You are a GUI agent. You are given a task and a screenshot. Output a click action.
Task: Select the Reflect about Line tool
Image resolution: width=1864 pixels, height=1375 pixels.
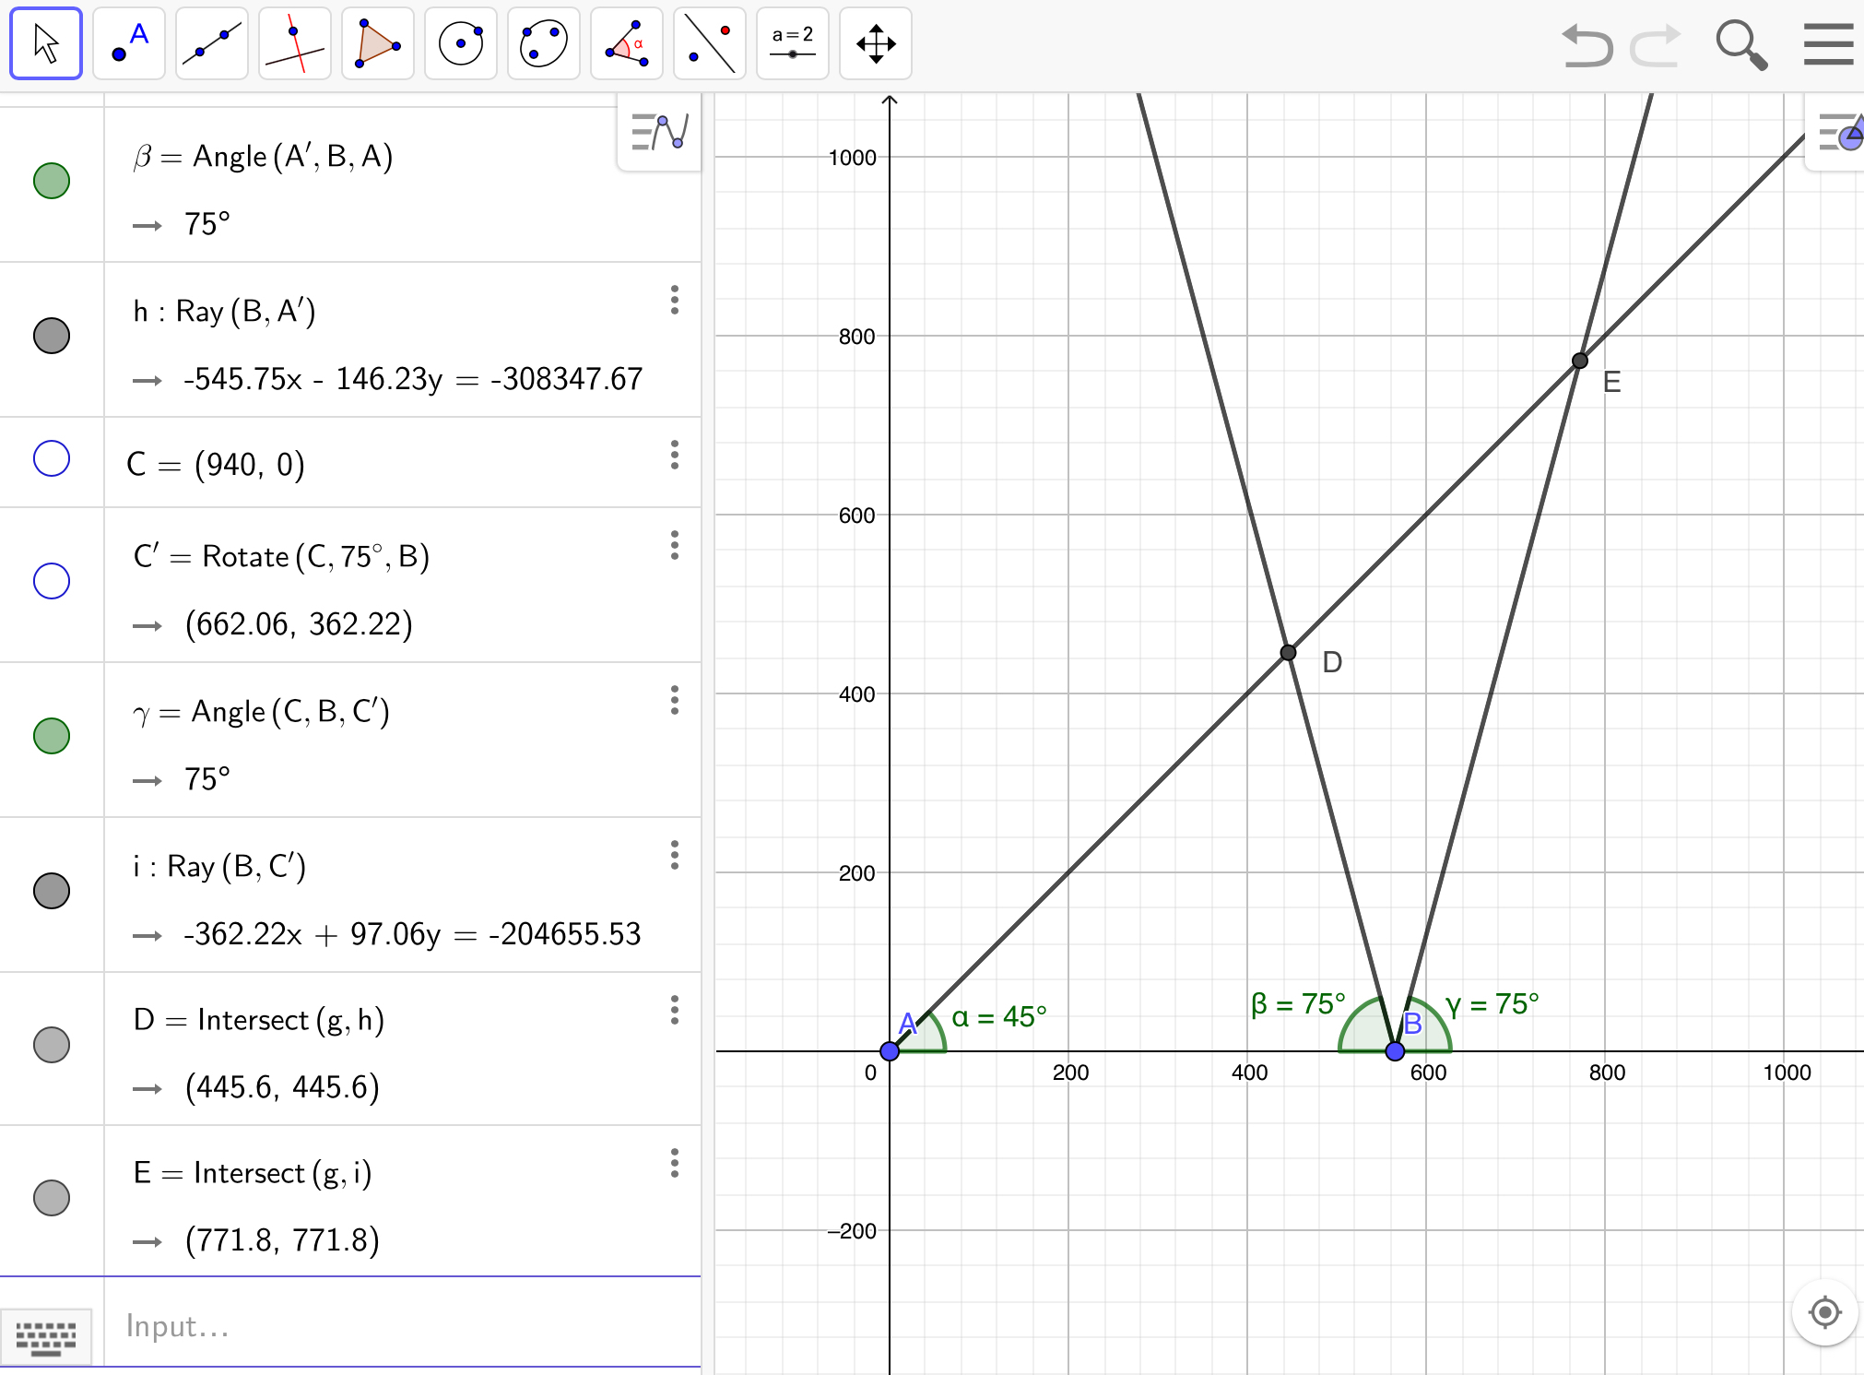[710, 43]
